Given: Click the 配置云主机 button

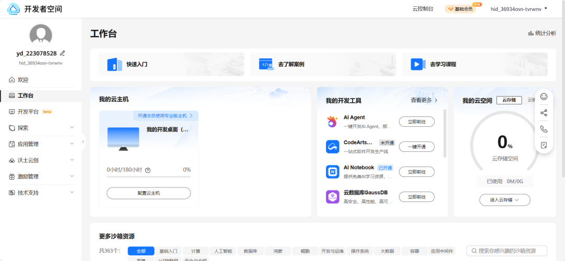Looking at the screenshot, I should 149,193.
